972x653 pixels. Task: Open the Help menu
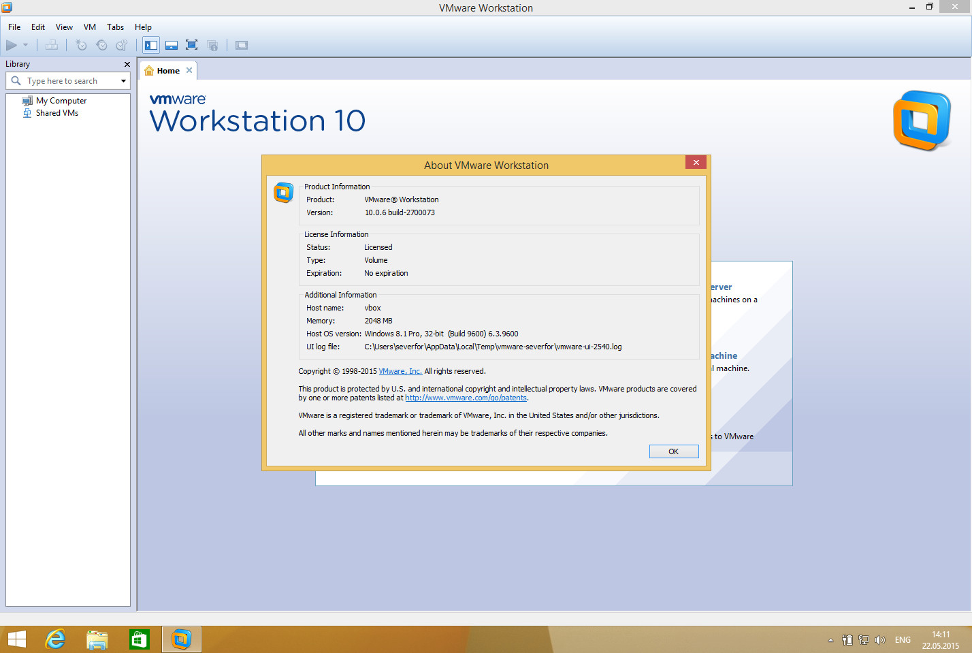[143, 27]
